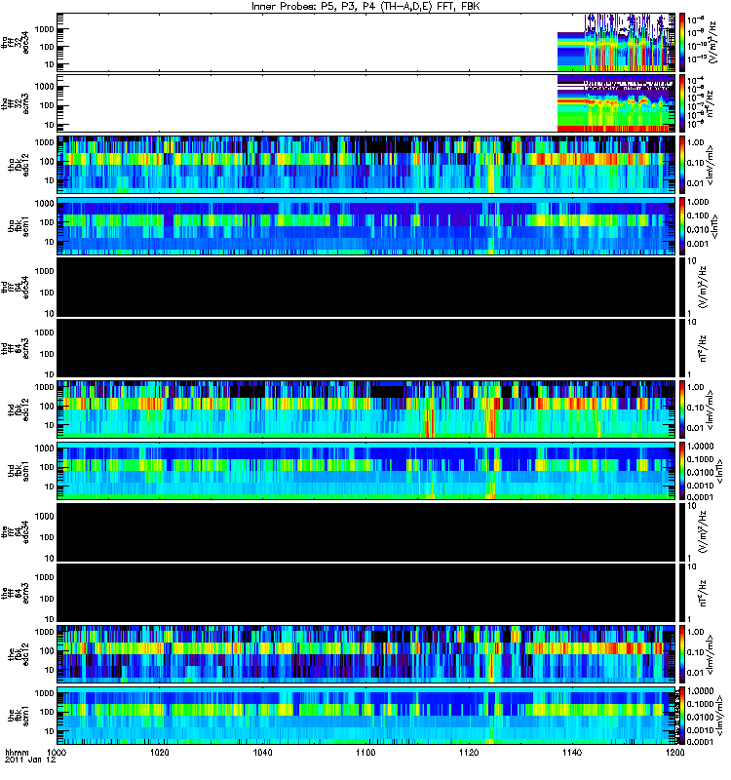Click the y-axis label 'thd fff 64 edc34'
The image size is (731, 780).
(15, 287)
